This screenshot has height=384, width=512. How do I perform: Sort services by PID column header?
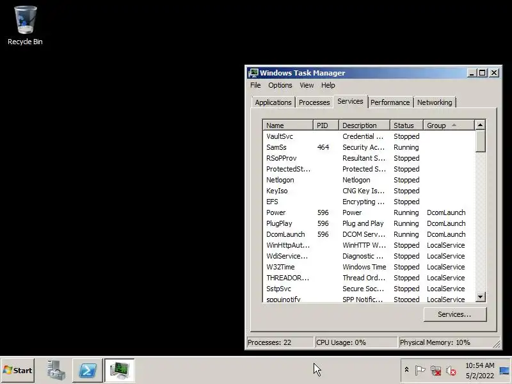point(326,125)
